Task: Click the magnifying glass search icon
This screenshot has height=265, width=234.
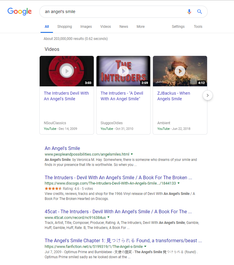Action: [199, 12]
